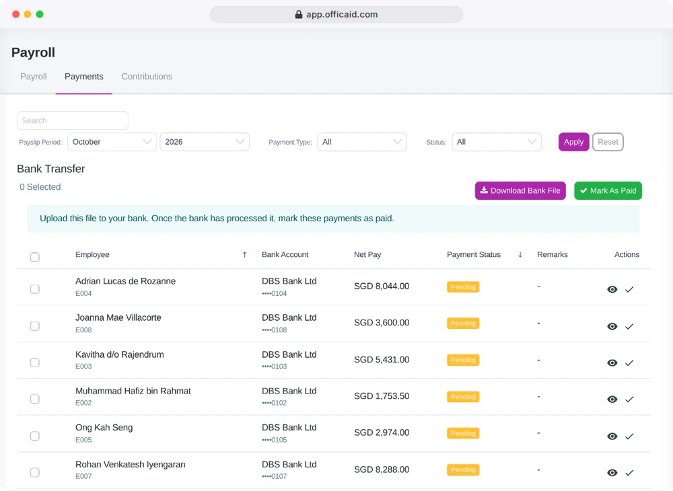Reset the filters
Viewport: 673px width, 491px height.
click(608, 142)
